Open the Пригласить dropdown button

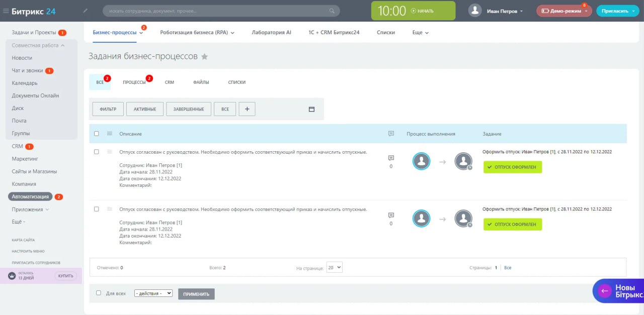(618, 11)
